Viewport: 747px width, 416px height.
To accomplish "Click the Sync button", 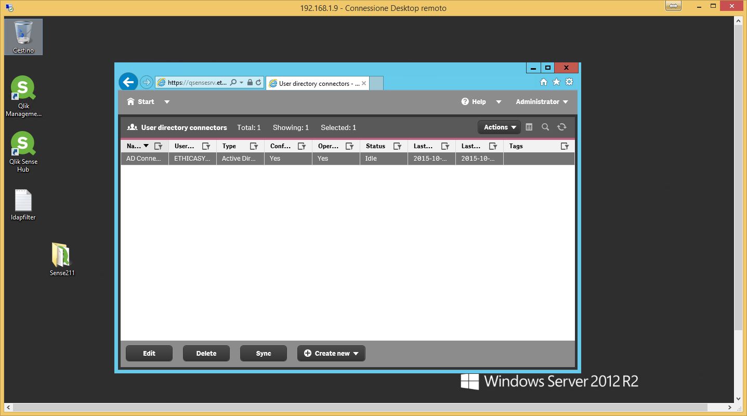I will [264, 354].
